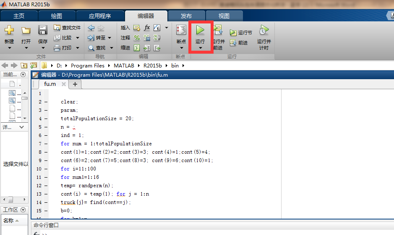Click the blue back navigation arrow in the ribbon

pyautogui.click(x=91, y=28)
